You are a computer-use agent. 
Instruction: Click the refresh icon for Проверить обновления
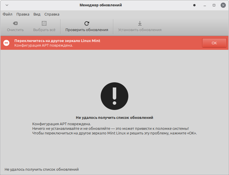point(87,23)
